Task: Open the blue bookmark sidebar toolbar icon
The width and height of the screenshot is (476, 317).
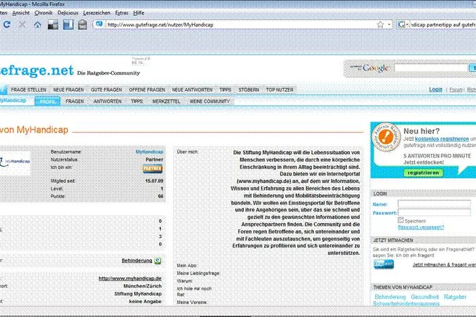Action: pos(68,25)
